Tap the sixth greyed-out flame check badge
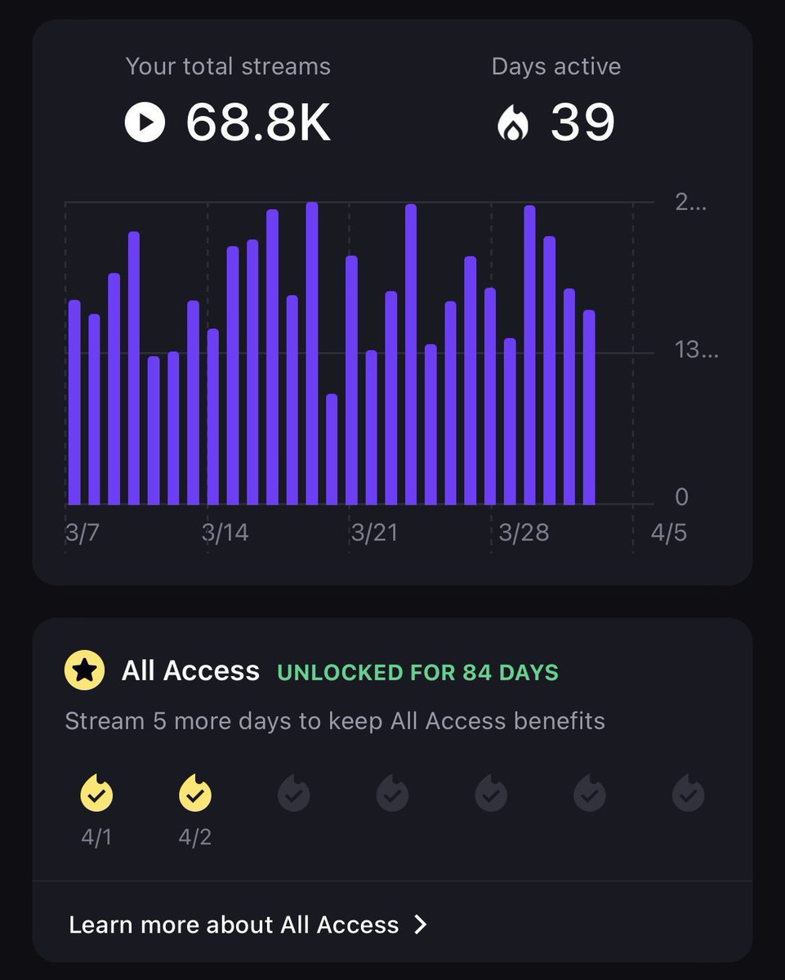 [589, 792]
